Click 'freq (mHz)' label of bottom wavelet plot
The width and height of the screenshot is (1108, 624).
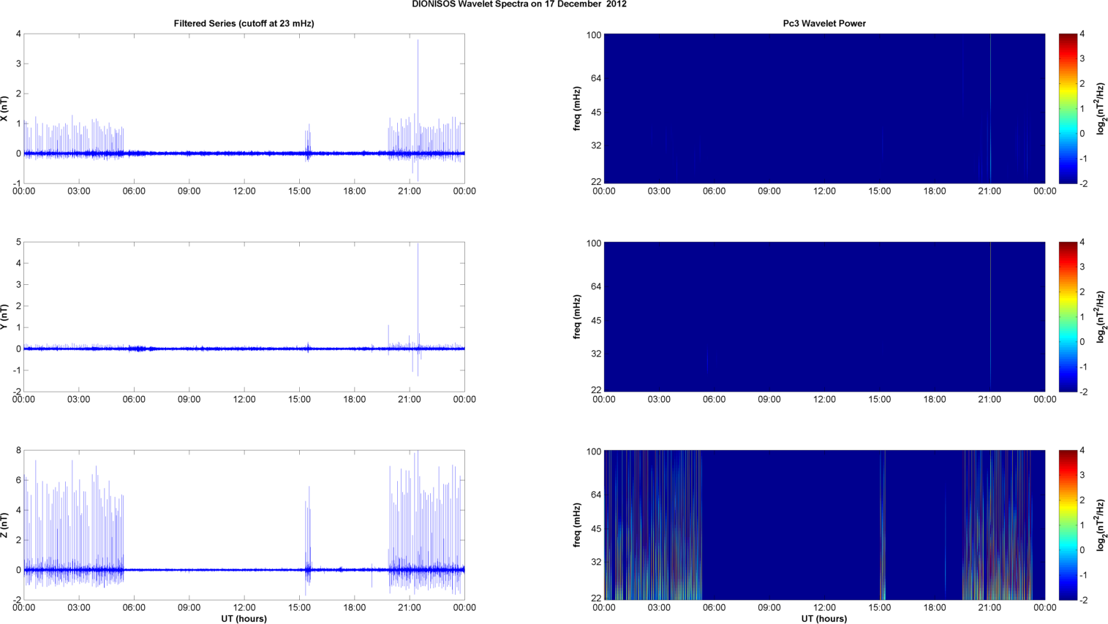tap(577, 525)
